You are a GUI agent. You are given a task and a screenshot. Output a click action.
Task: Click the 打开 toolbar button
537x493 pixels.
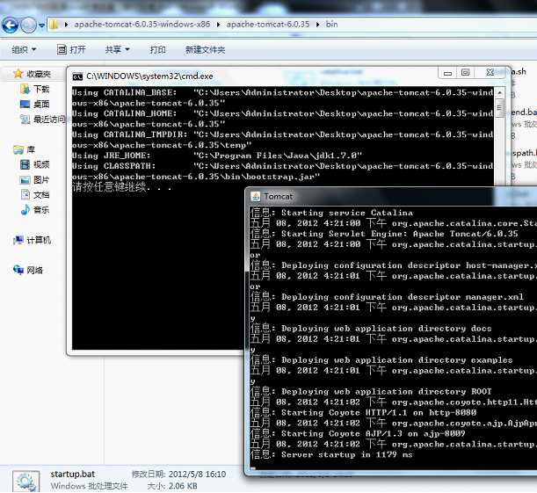coord(71,50)
